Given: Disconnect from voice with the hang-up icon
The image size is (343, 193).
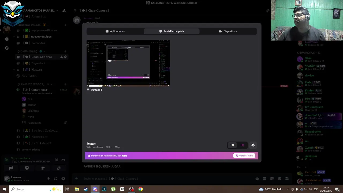Looking at the screenshot, I should pyautogui.click(x=63, y=160).
